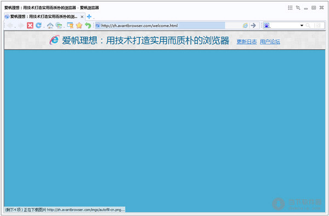Go back using the back arrow

(x=10, y=26)
